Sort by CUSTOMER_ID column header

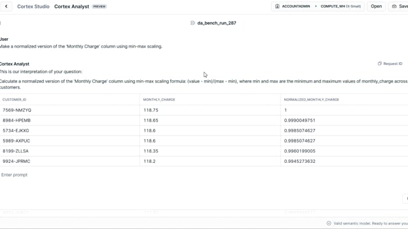(x=14, y=99)
